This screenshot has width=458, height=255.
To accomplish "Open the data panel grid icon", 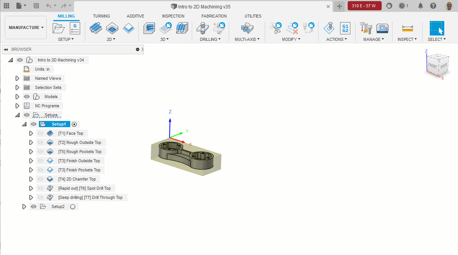I will [x=6, y=6].
